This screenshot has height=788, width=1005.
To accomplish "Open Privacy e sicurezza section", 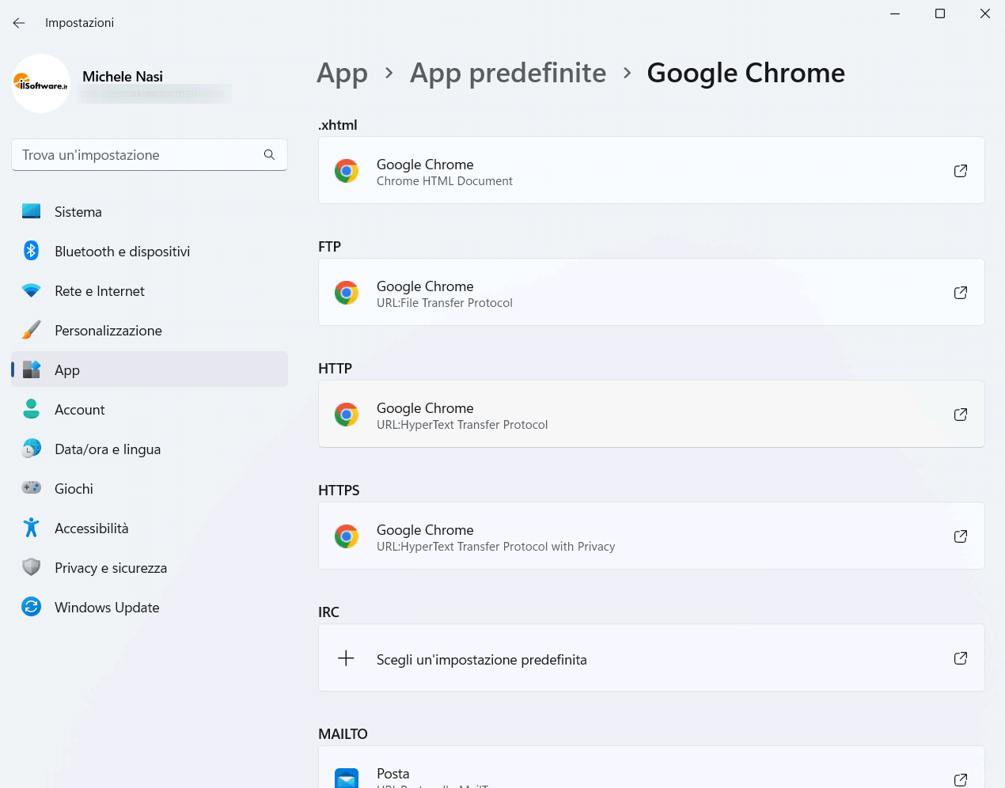I will coord(150,568).
